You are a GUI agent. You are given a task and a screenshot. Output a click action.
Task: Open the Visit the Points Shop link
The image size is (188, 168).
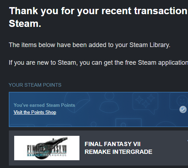point(35,112)
